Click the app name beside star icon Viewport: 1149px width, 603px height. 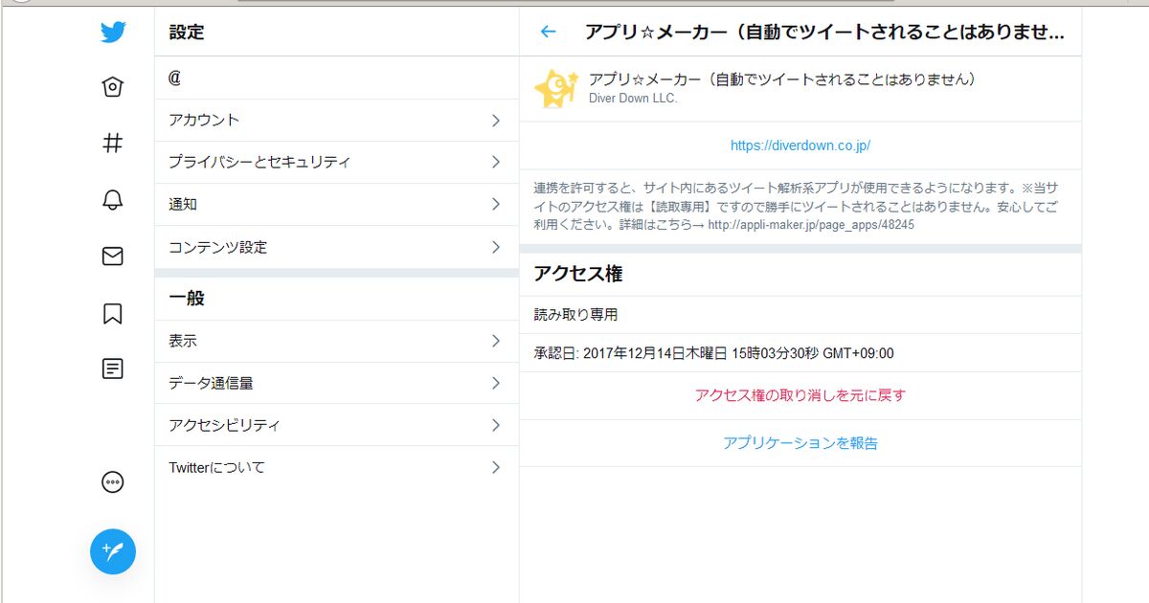point(781,79)
